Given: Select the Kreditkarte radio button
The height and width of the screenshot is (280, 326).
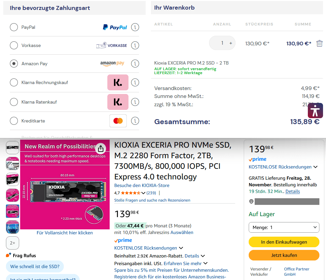Looking at the screenshot, I should pyautogui.click(x=14, y=120).
